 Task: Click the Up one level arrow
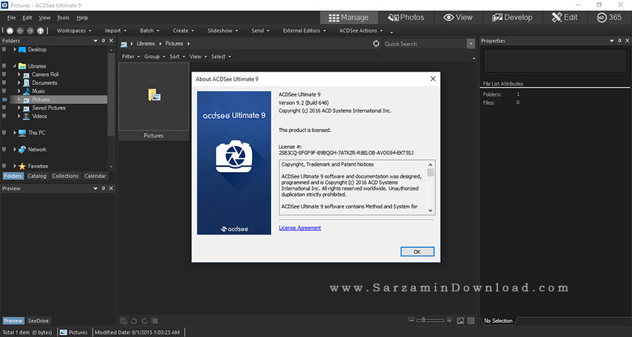[40, 31]
